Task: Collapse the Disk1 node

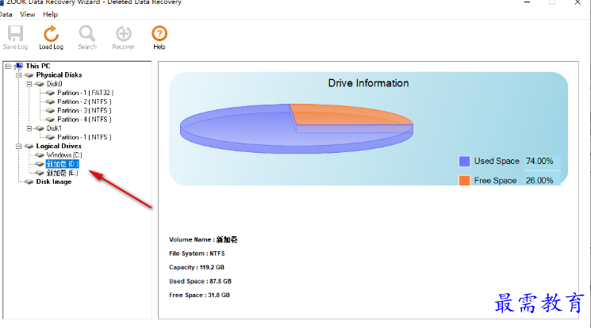Action: [29, 128]
